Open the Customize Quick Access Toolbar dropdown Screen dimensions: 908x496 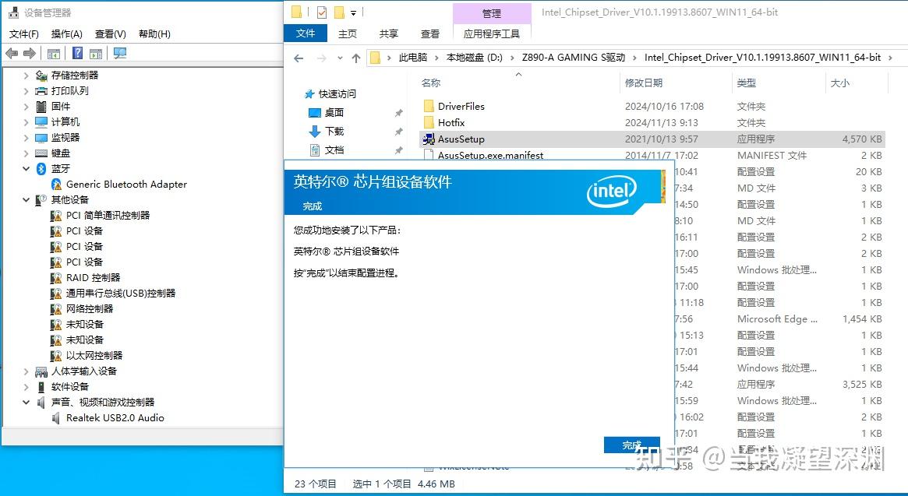click(352, 12)
